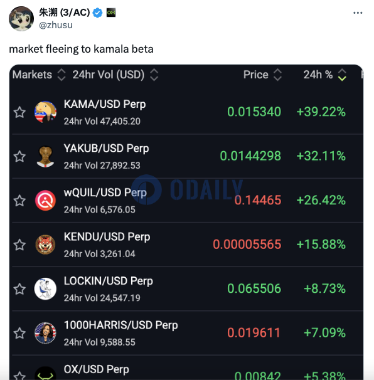Click the LOCKIN token logo
Viewport: 374px width, 380px height.
pyautogui.click(x=45, y=288)
